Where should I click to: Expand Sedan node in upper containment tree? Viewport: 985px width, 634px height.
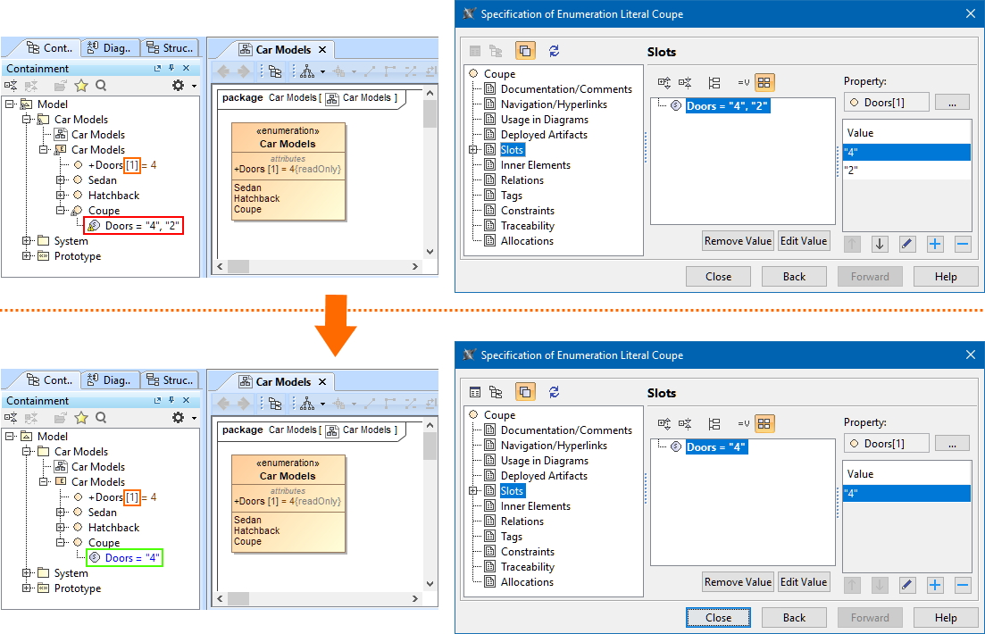coord(61,179)
